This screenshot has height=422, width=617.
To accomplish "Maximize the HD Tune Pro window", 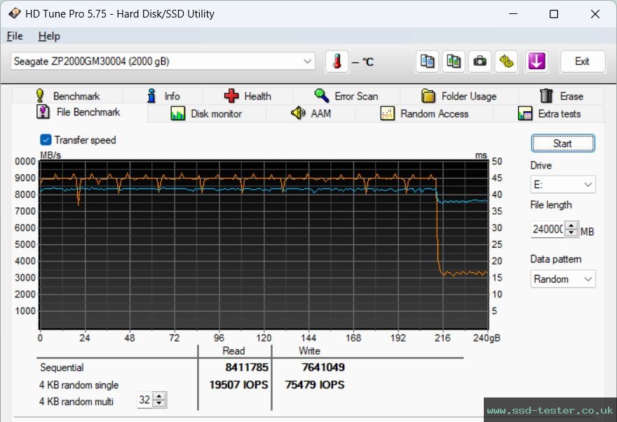I will pos(554,14).
